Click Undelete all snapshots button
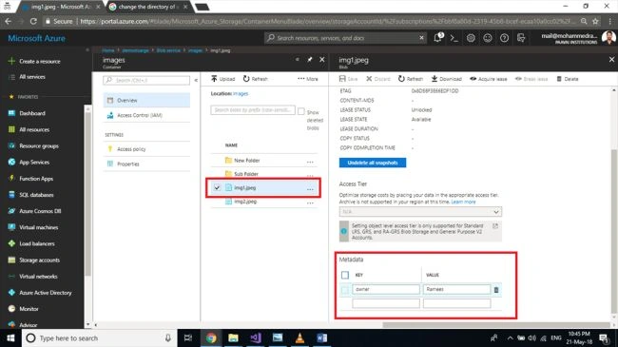 click(x=373, y=163)
